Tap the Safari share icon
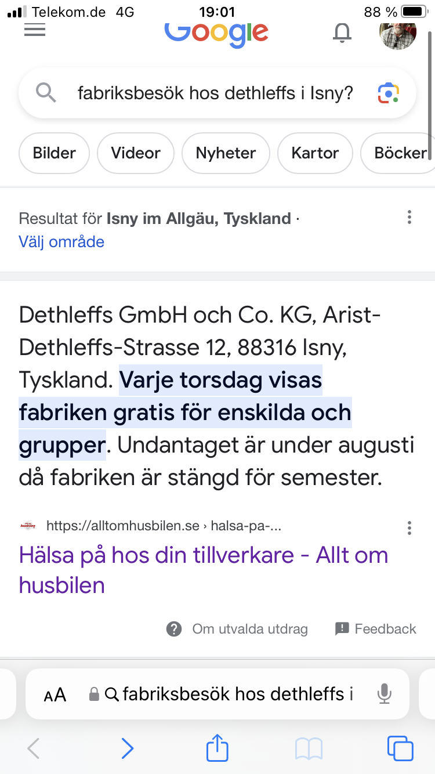The width and height of the screenshot is (435, 774). [x=217, y=748]
